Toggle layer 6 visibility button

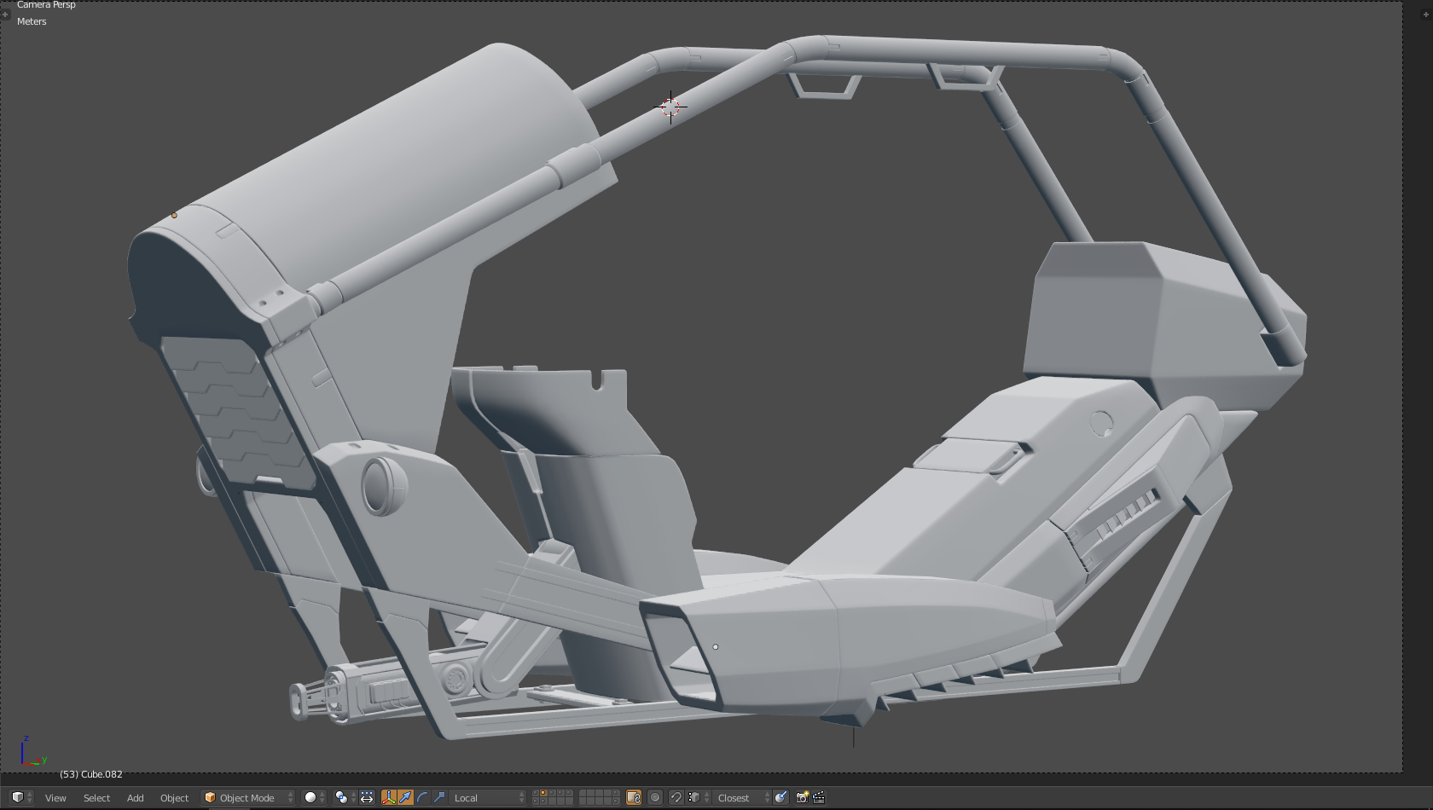point(583,794)
